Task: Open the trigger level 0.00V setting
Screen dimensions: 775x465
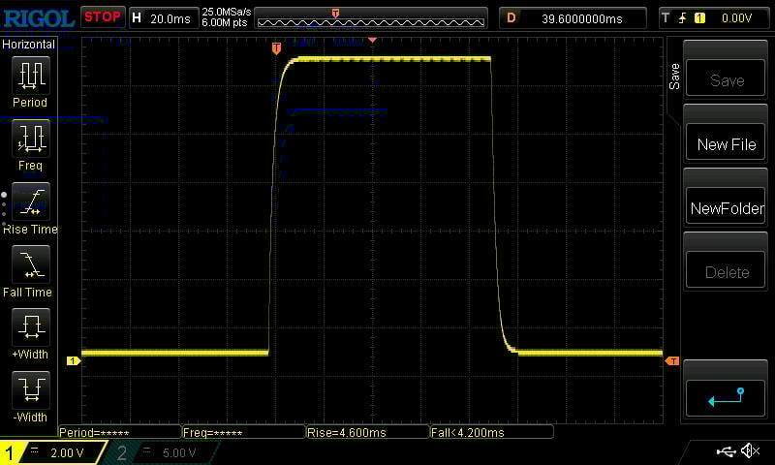Action: click(714, 17)
